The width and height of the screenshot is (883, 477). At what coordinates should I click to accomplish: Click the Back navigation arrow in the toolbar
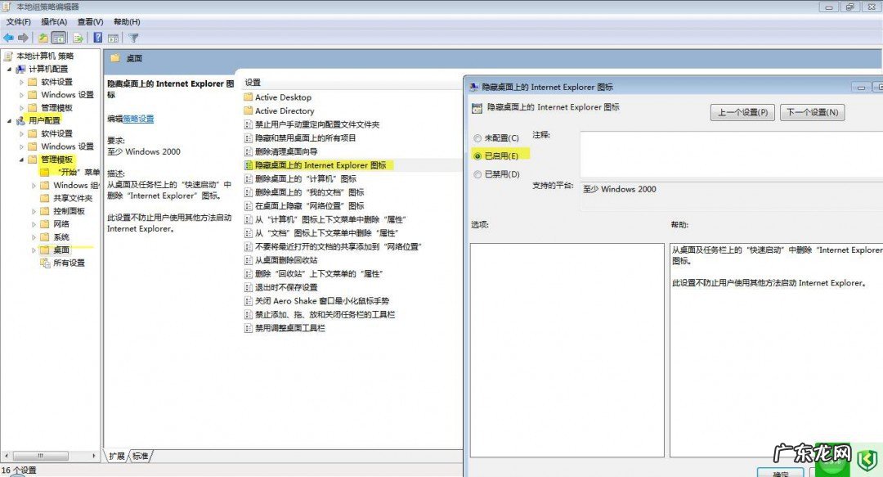click(8, 37)
